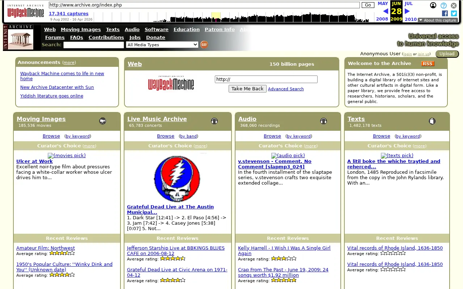The height and width of the screenshot is (289, 463).
Task: Open the Moving Images nav menu
Action: coord(81,30)
